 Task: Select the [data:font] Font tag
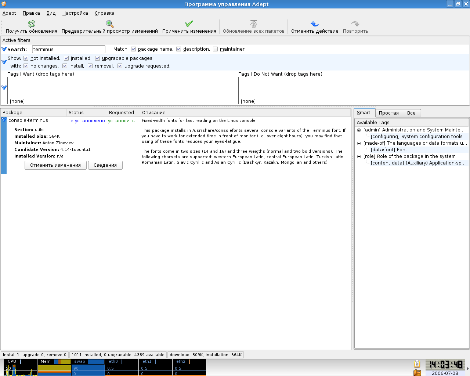pyautogui.click(x=389, y=150)
